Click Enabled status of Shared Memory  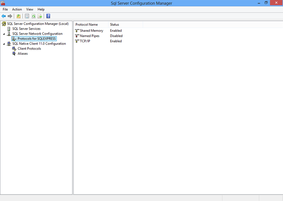coord(116,31)
